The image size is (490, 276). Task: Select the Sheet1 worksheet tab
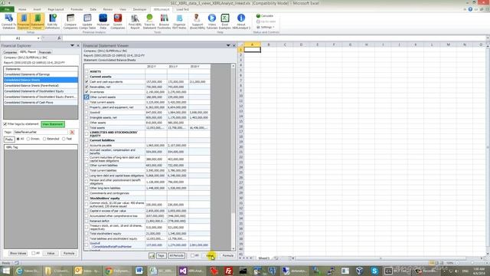pos(263,258)
